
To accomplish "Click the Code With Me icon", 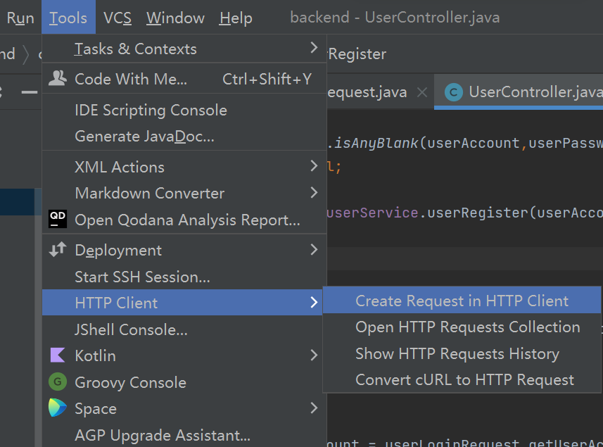I will 58,79.
